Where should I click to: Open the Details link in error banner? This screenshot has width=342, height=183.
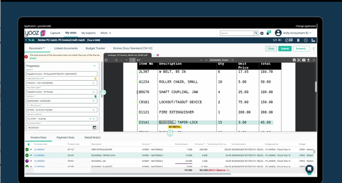[33, 58]
